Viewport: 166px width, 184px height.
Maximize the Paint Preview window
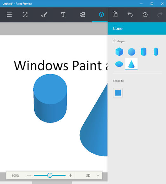tap(152, 4)
